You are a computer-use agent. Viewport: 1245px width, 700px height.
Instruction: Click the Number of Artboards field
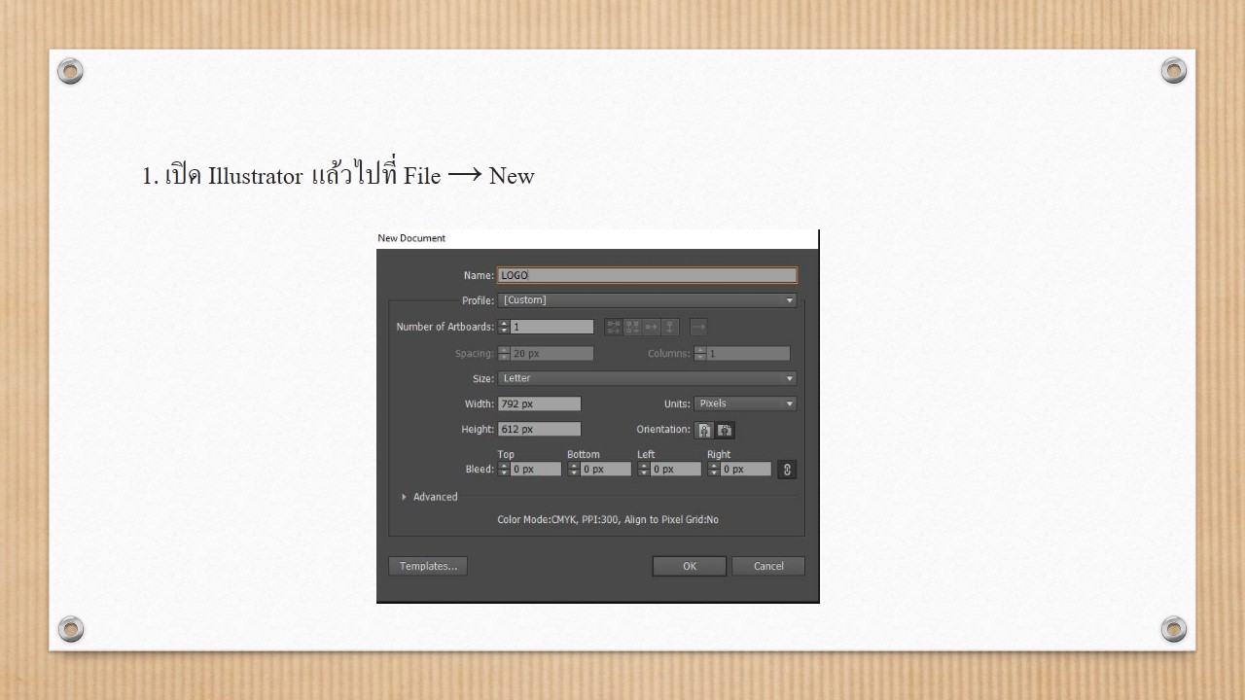[x=552, y=327]
